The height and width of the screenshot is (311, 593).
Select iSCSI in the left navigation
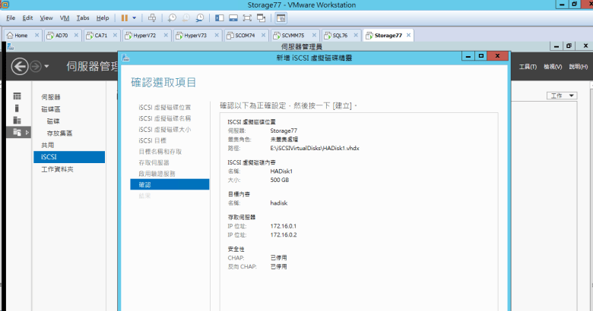(69, 157)
